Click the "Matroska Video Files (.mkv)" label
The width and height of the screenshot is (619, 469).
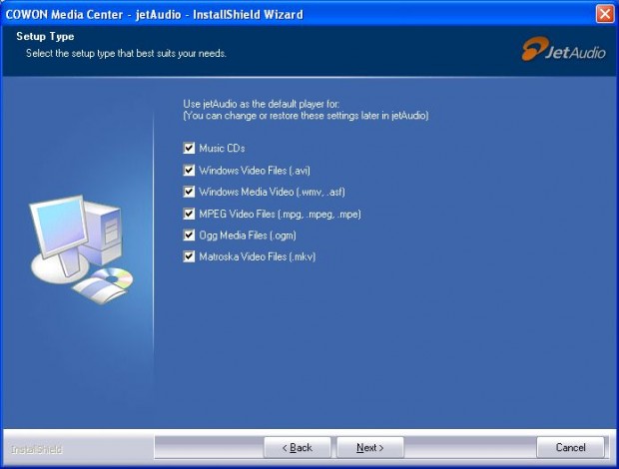point(258,256)
